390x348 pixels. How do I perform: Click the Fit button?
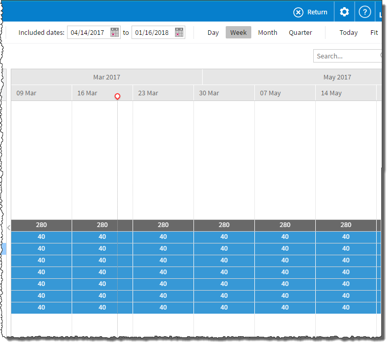tap(374, 33)
